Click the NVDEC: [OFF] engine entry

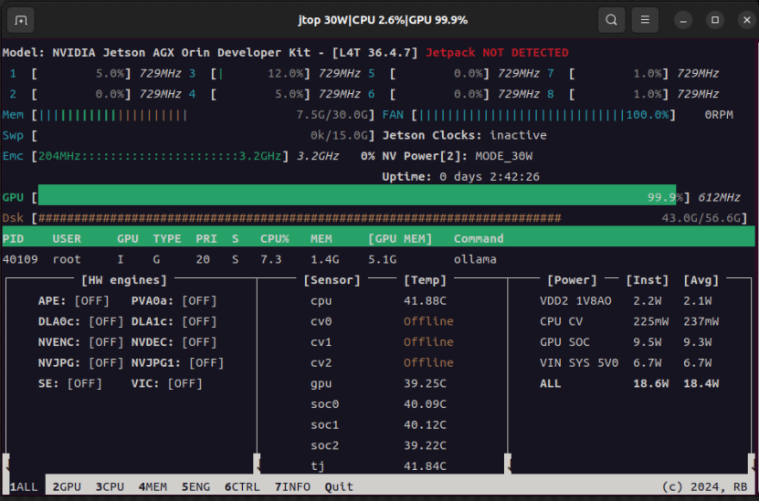(x=174, y=342)
